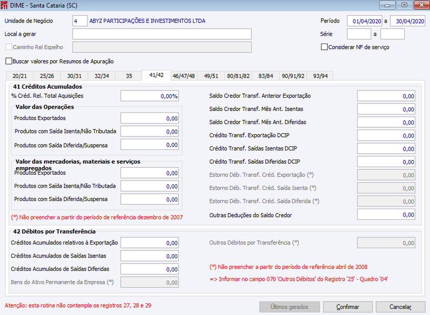Click the Cancelar button
Viewport: 430px width, 315px height.
(400, 307)
